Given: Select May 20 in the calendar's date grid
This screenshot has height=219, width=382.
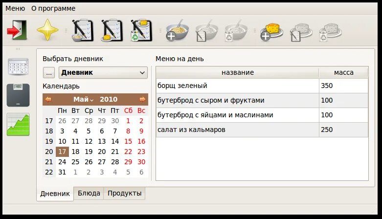Looking at the screenshot, I should [102, 152].
